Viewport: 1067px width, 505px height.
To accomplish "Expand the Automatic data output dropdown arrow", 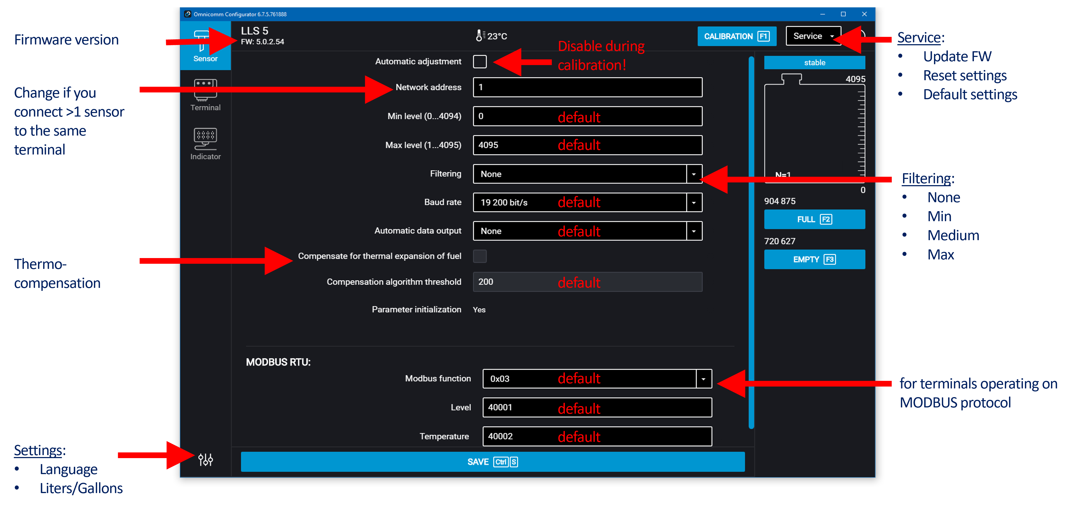I will coord(694,231).
